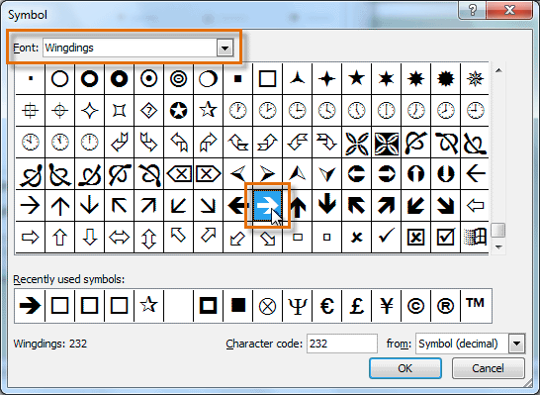Select the thin down arrow symbol
540x395 pixels.
click(x=89, y=206)
